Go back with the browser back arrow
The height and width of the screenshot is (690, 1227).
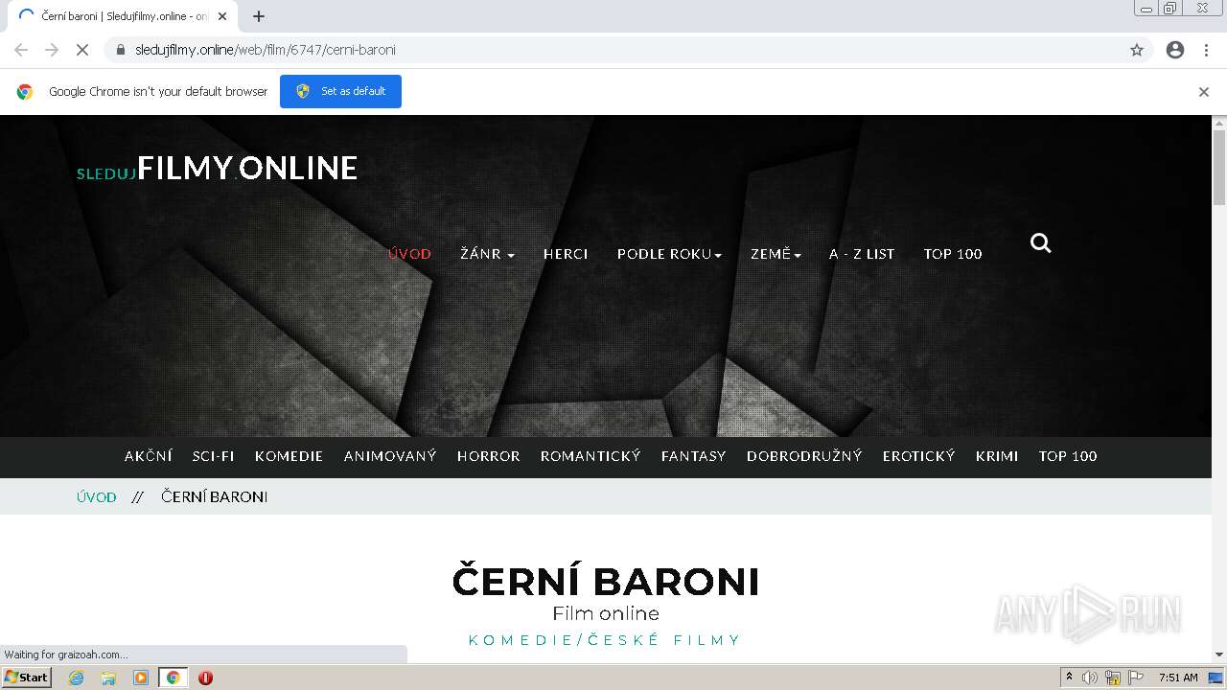tap(21, 50)
